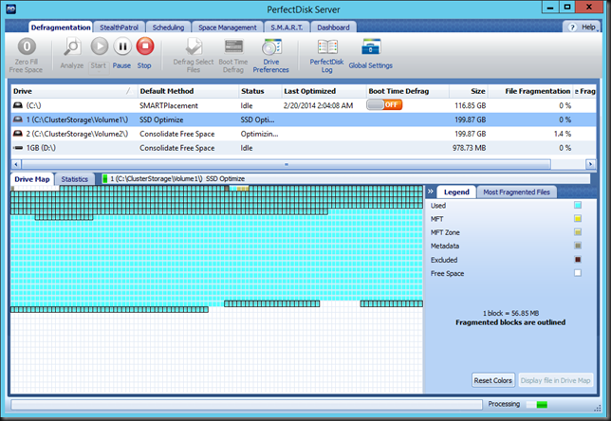The width and height of the screenshot is (611, 421).
Task: Click SMARTPlacement method cell
Action: [x=168, y=105]
